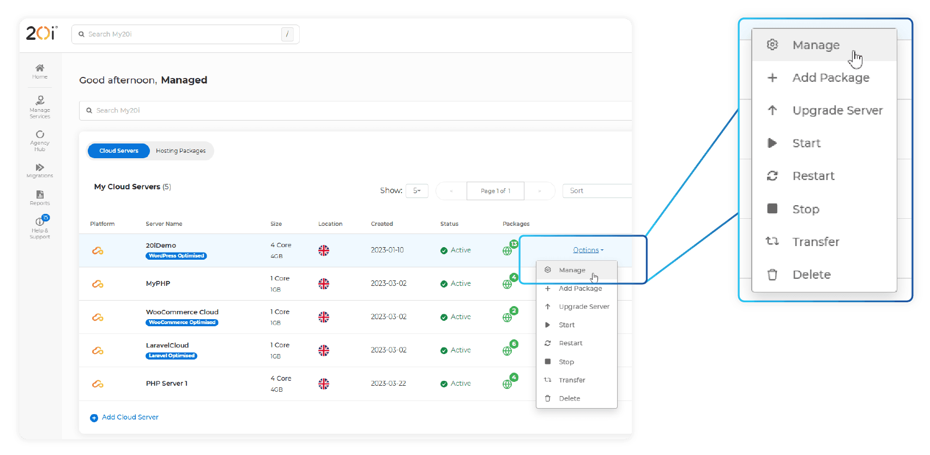Choose Restart in the Options dropdown
The image size is (930, 455).
coord(577,343)
